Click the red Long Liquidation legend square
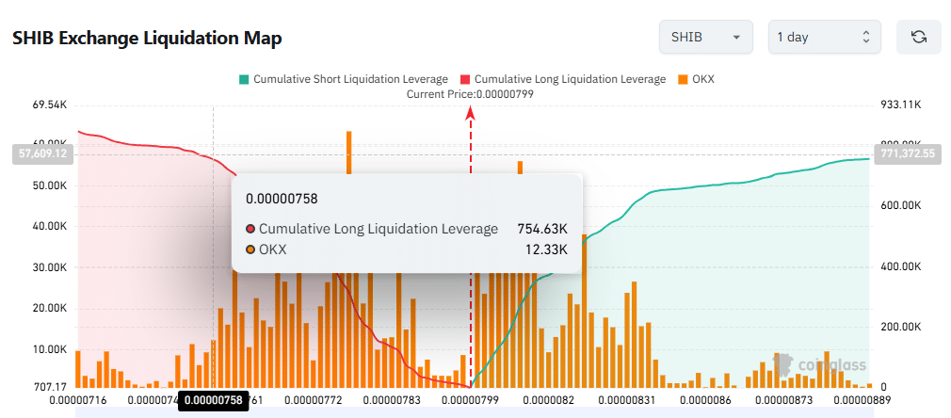Image resolution: width=951 pixels, height=418 pixels. [465, 79]
